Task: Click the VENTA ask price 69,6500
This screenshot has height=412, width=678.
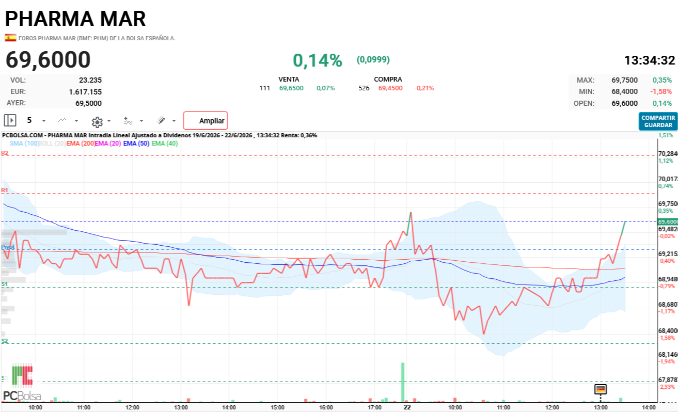Action: click(291, 88)
